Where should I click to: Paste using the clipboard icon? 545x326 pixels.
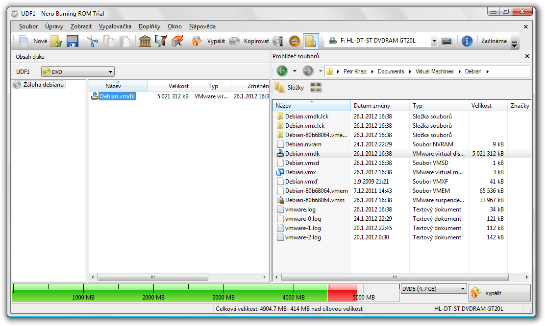click(x=125, y=41)
